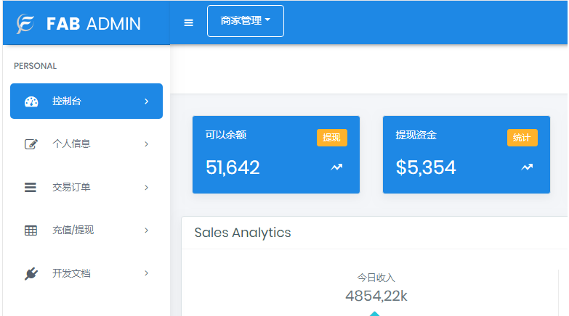Click the 控制台 dashboard gauge icon
The width and height of the screenshot is (569, 316).
tap(31, 101)
